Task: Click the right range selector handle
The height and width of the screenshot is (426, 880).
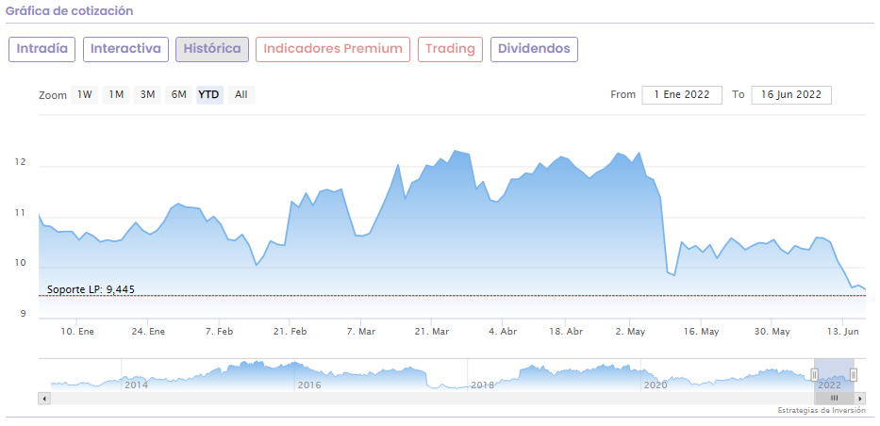Action: (854, 375)
